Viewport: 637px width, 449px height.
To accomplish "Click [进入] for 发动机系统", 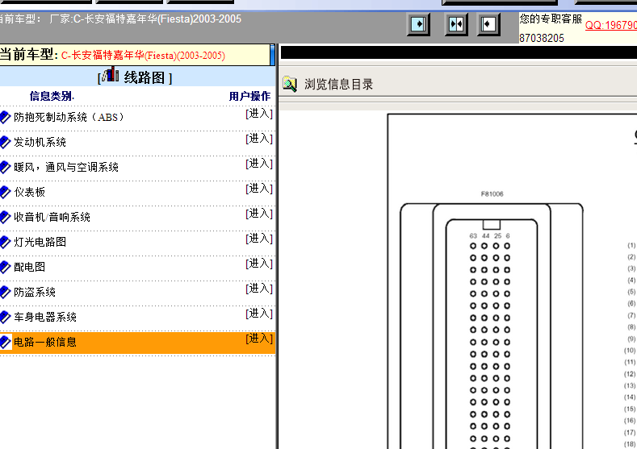I will click(x=259, y=139).
